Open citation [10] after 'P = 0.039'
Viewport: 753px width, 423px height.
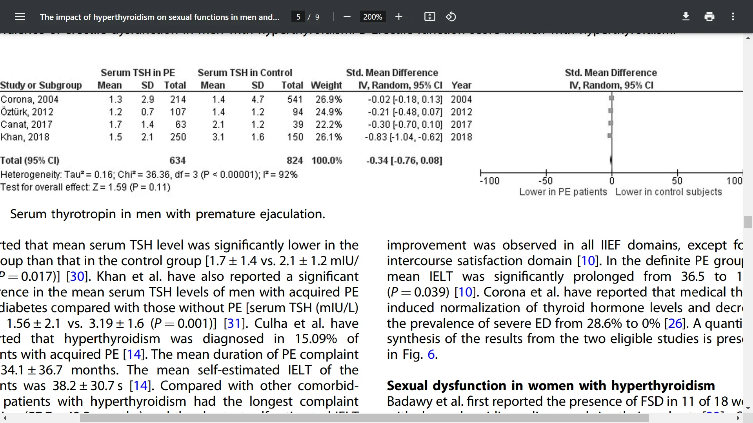[465, 292]
